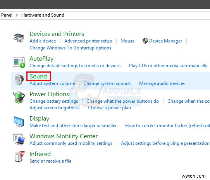210x180 pixels.
Task: Select Hardware and Sound breadcrumb
Action: (43, 15)
